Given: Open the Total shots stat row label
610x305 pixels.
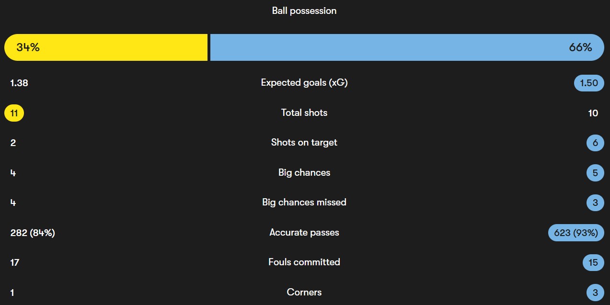Looking at the screenshot, I should pyautogui.click(x=304, y=113).
